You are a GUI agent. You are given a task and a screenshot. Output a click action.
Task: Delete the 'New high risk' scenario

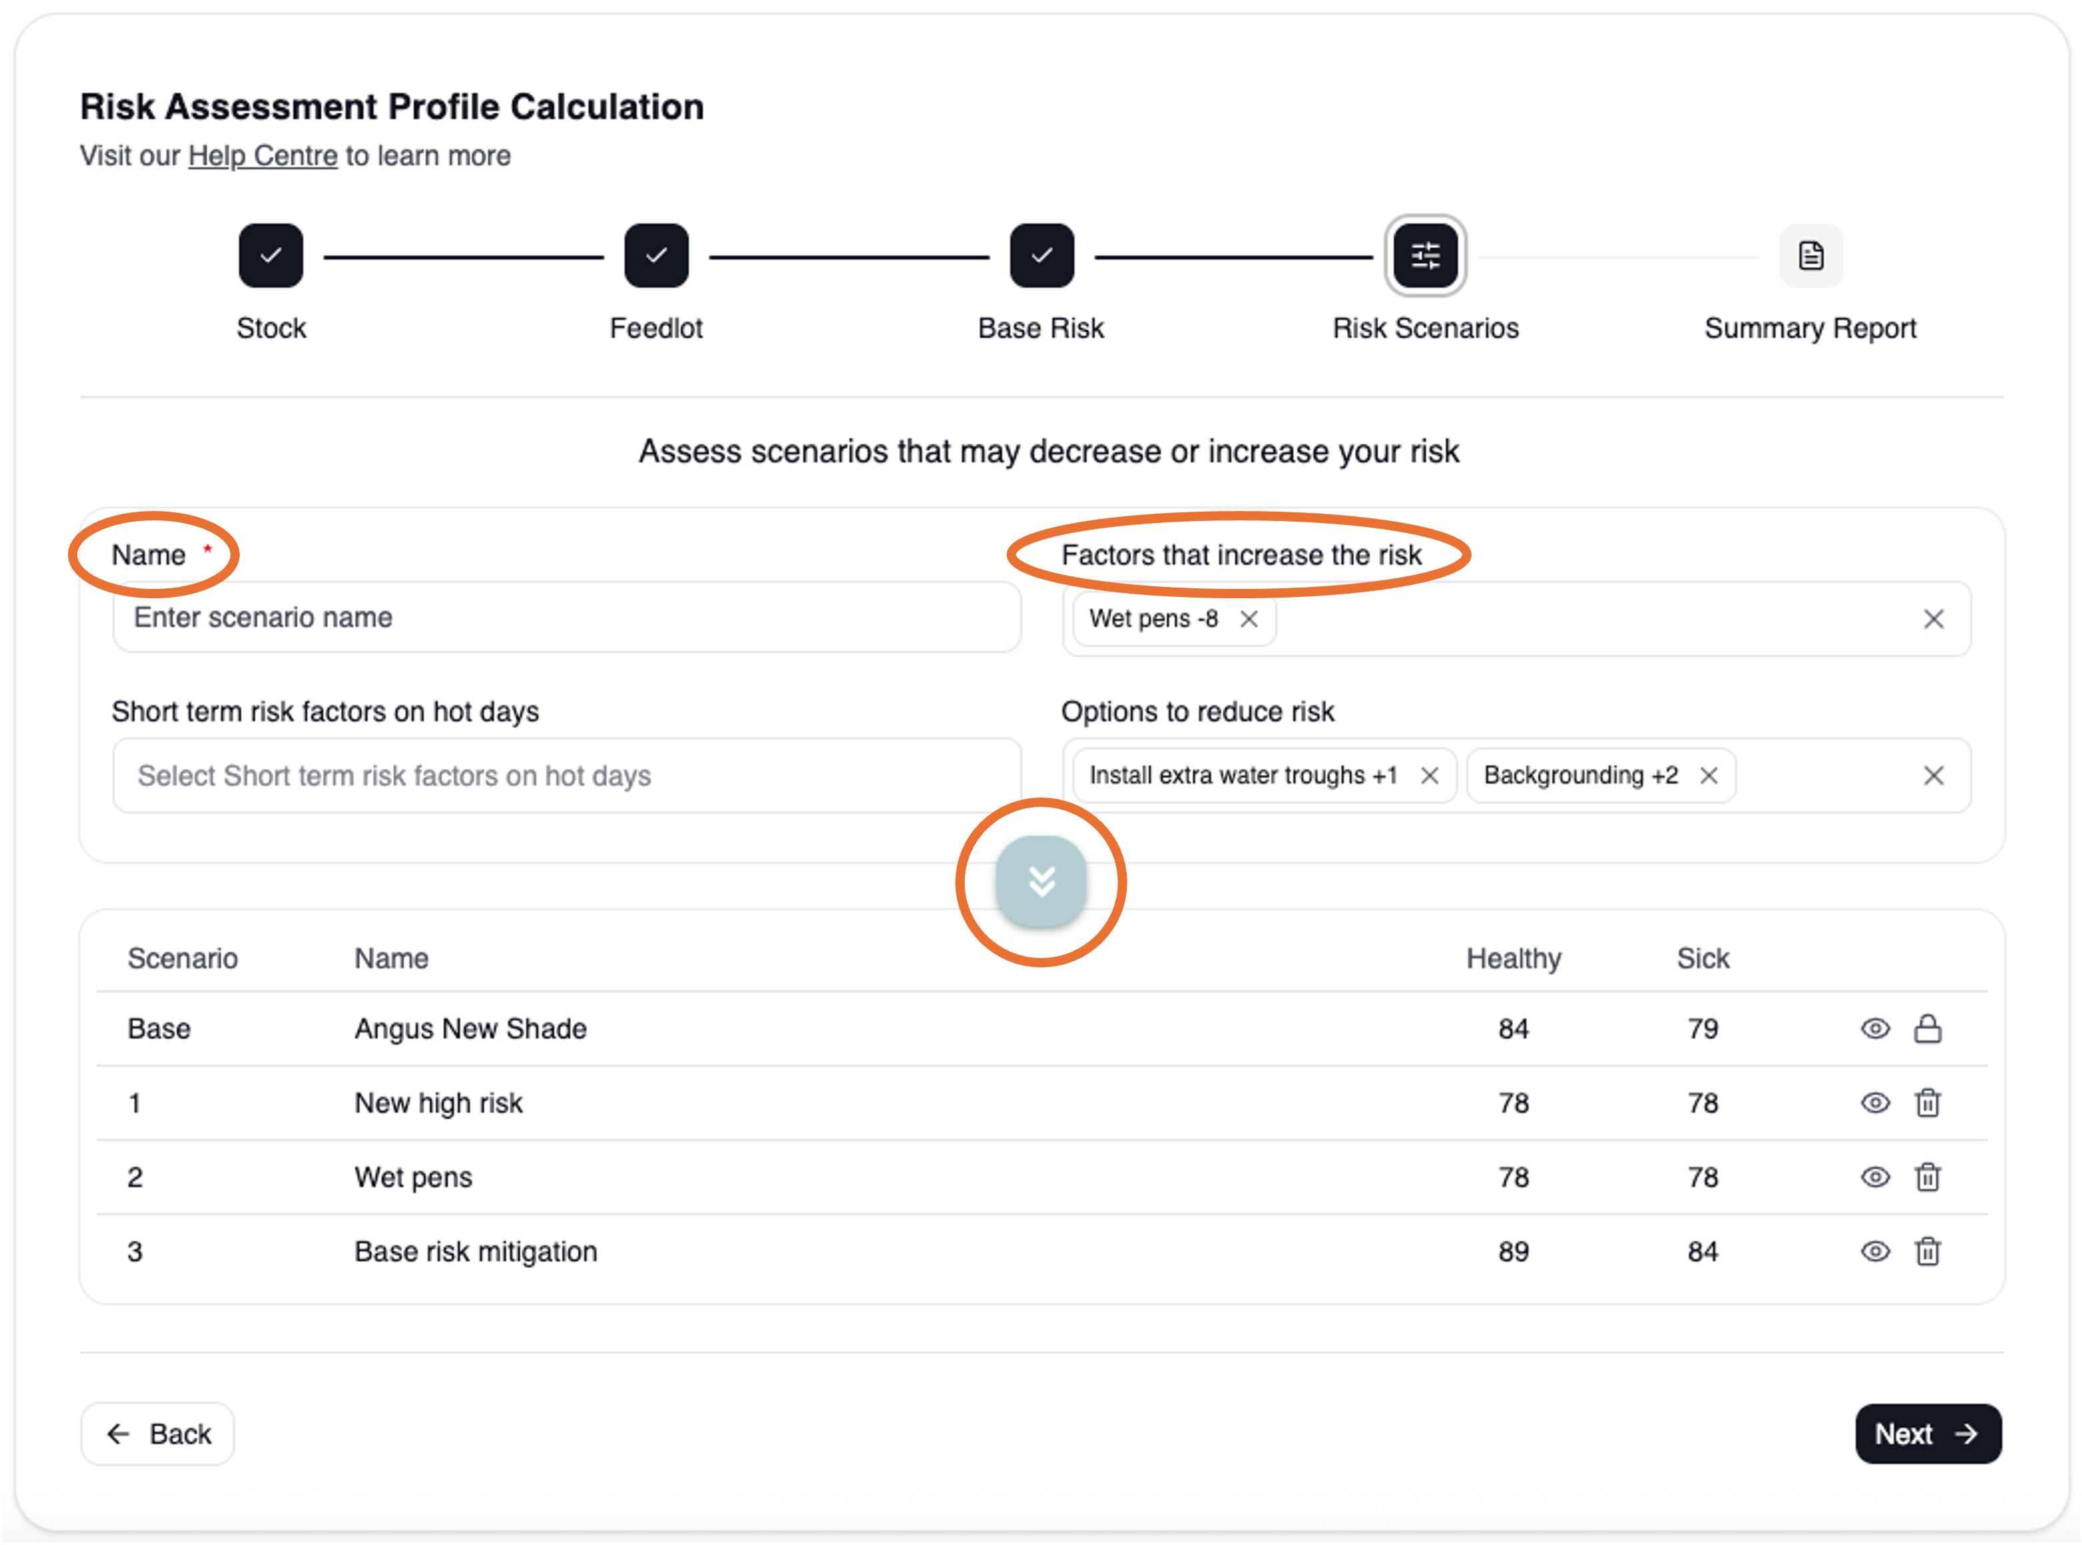[1927, 1103]
